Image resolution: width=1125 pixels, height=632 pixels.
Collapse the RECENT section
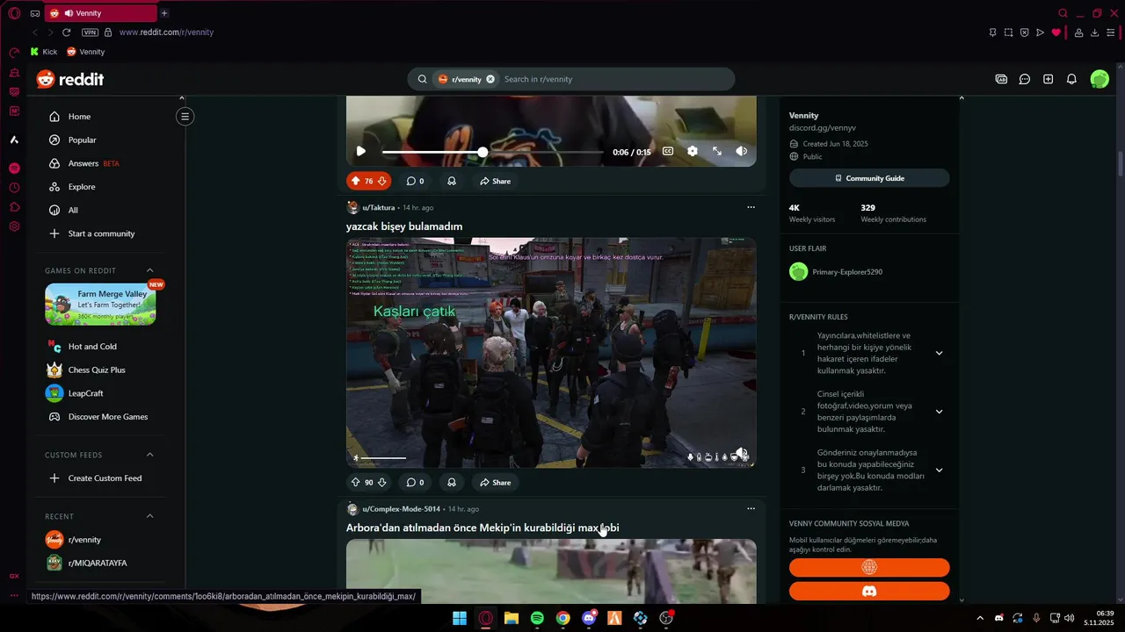point(149,516)
